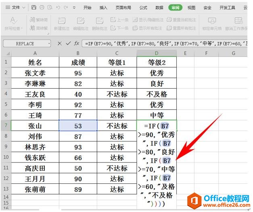Switch to the 页面布局 tab

pyautogui.click(x=123, y=7)
